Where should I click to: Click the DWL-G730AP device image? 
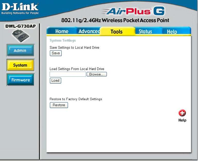coord(20,36)
